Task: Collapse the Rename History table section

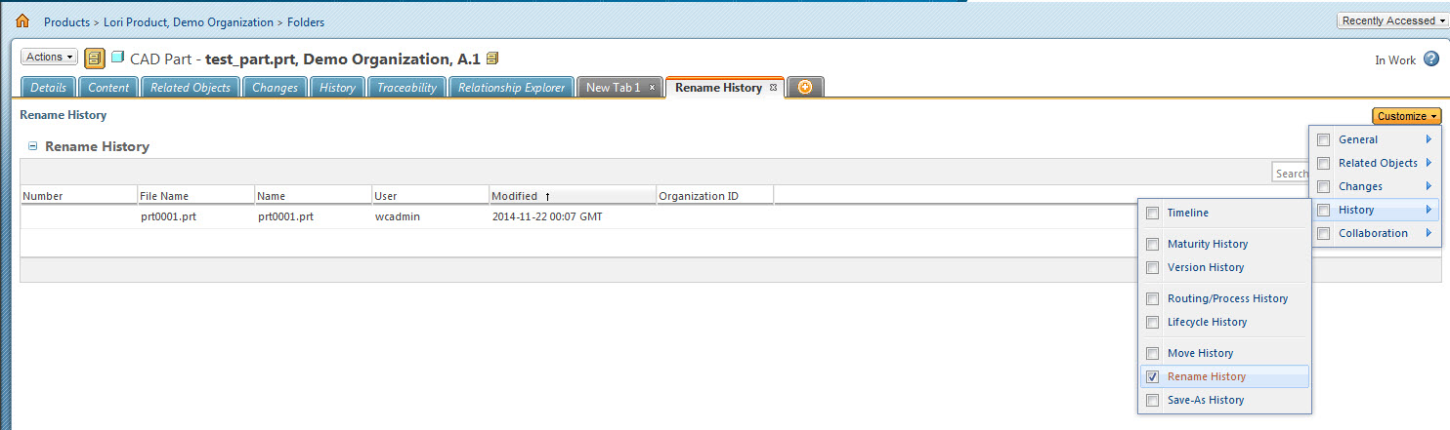Action: (x=32, y=146)
